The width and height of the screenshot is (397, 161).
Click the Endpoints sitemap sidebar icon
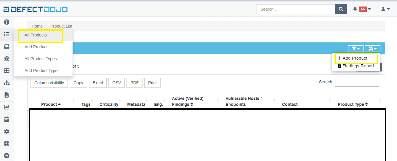click(7, 83)
